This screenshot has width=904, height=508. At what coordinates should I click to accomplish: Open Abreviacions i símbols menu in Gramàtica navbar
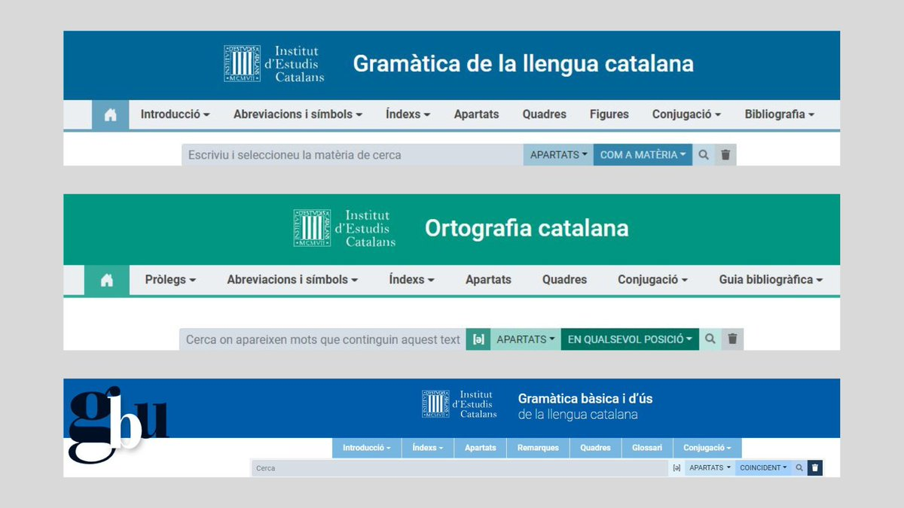pyautogui.click(x=298, y=114)
